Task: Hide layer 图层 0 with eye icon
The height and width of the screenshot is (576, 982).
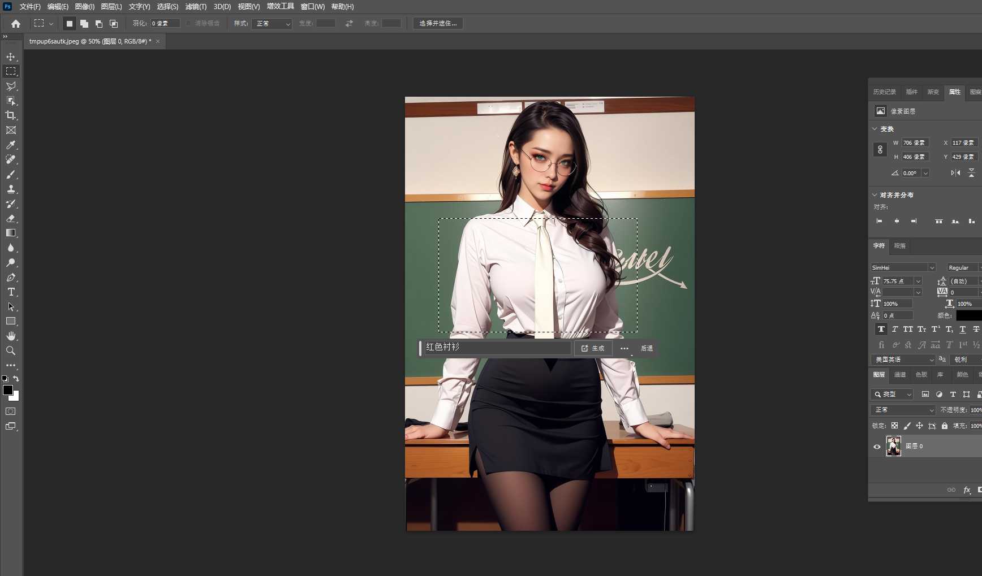Action: pos(877,447)
